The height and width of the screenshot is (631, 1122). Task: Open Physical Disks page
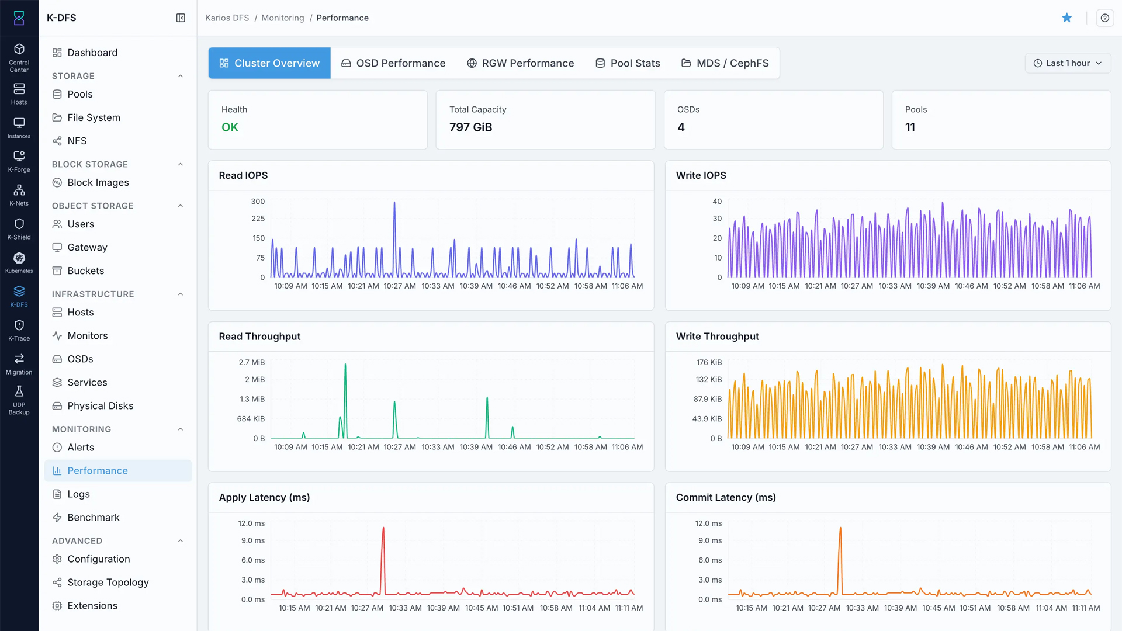[118, 405]
